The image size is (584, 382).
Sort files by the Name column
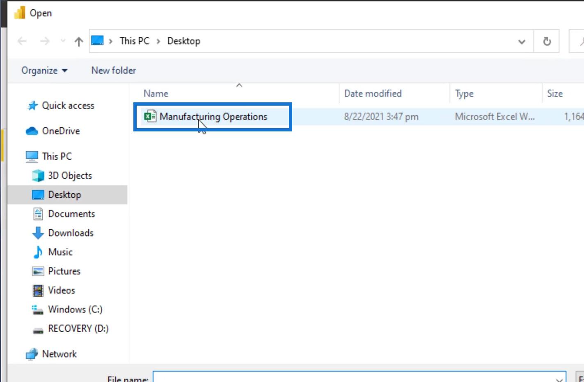pyautogui.click(x=156, y=93)
